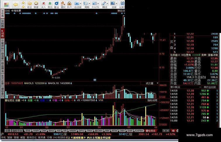Click the 查看详细 link
This screenshot has width=221, height=142.
tap(213, 55)
